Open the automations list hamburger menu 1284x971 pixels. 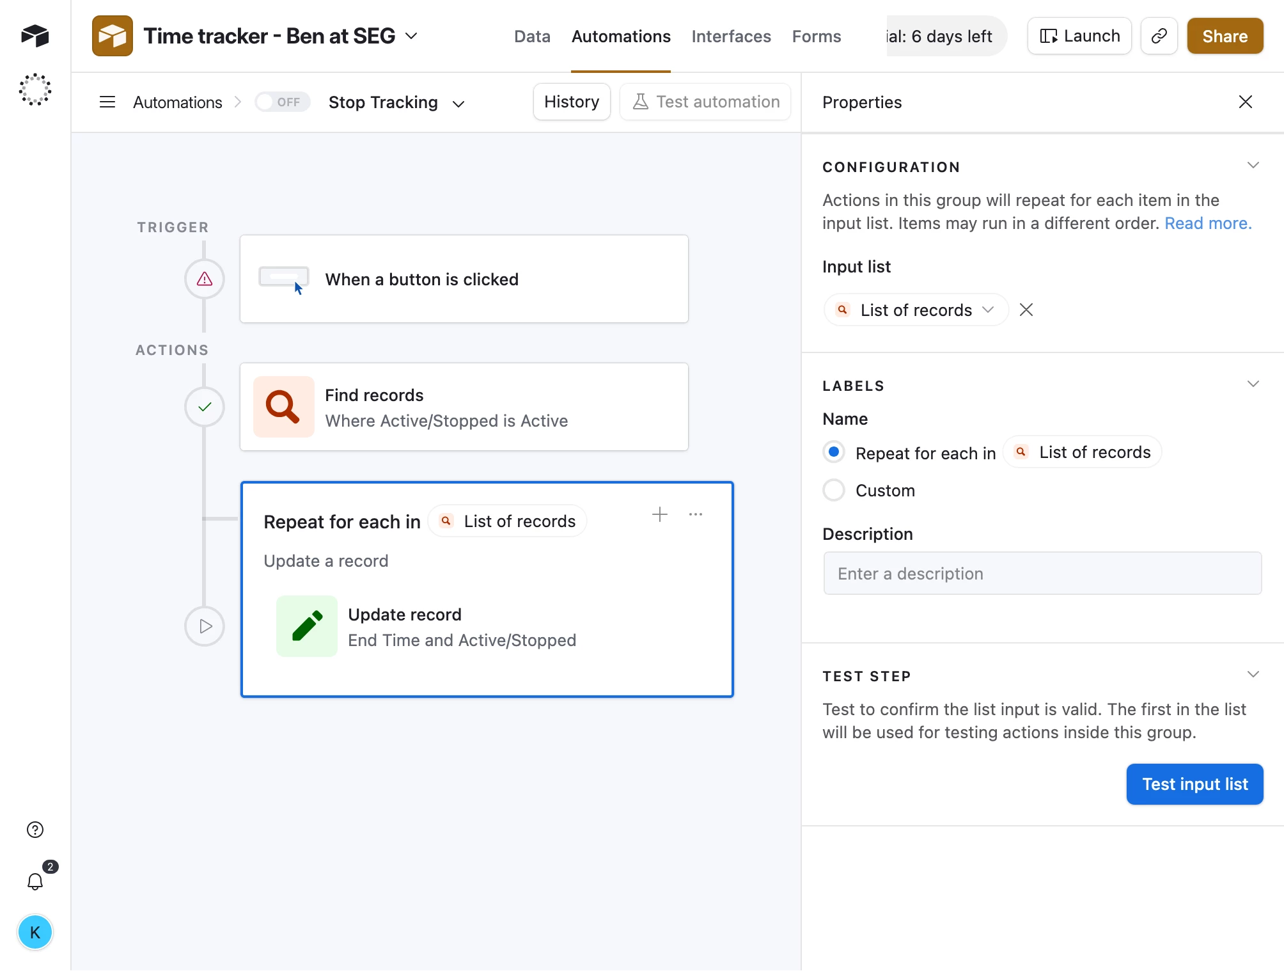click(x=107, y=102)
